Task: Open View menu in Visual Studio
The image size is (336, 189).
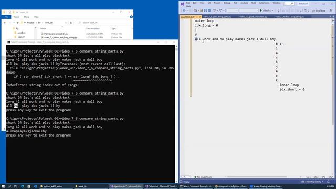Action: [x=202, y=3]
